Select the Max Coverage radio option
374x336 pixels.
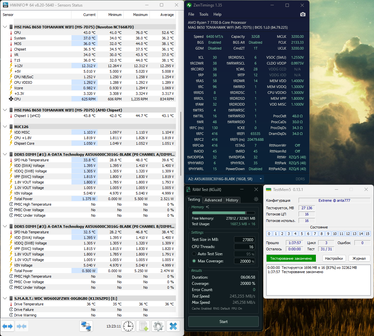pyautogui.click(x=194, y=261)
